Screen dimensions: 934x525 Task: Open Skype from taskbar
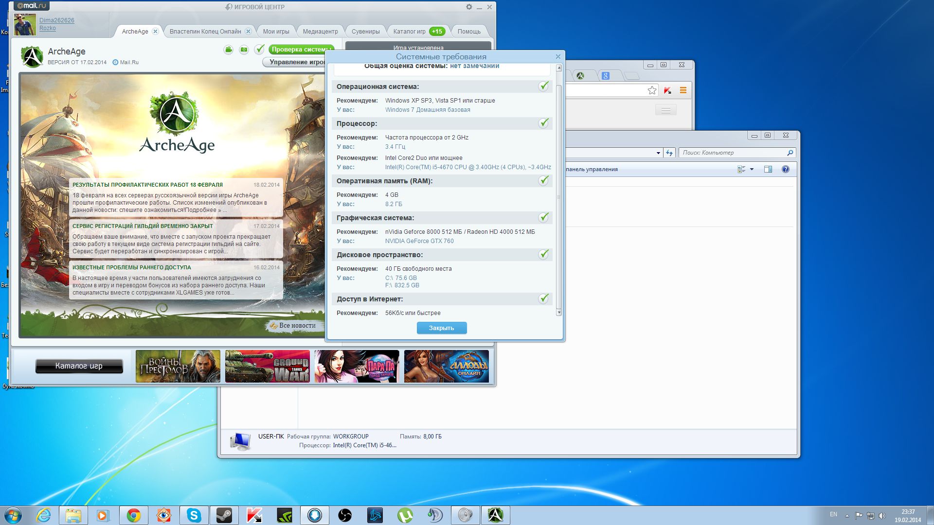coord(194,515)
